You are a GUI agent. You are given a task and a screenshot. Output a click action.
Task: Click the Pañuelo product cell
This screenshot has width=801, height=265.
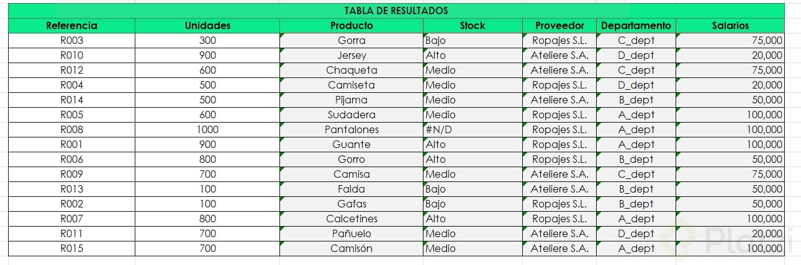point(351,234)
